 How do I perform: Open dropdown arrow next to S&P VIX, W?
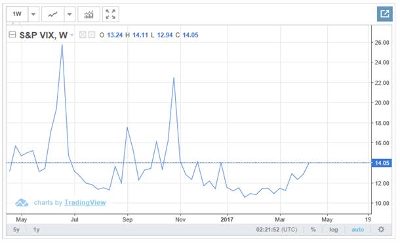[72, 35]
